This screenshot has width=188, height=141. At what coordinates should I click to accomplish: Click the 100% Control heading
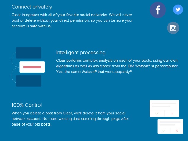(x=27, y=105)
